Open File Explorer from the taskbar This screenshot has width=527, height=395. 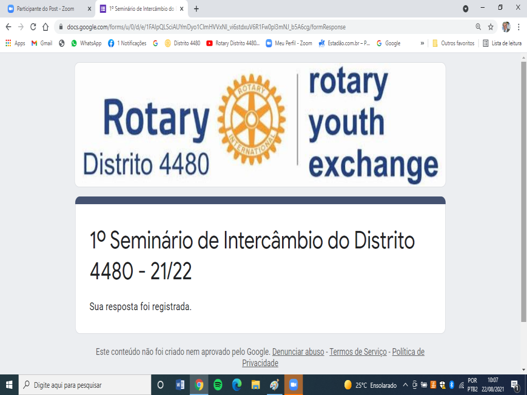tap(255, 385)
